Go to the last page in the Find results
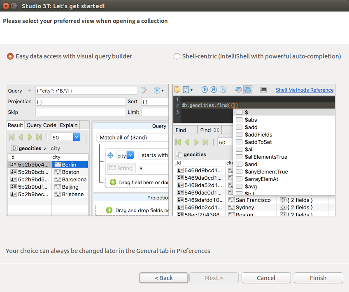Screen dimensions: 349x292 205,142
